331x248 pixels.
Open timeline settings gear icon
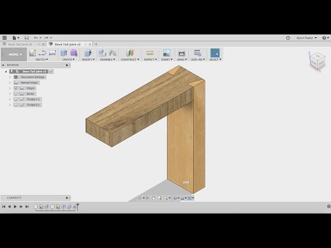click(x=329, y=207)
